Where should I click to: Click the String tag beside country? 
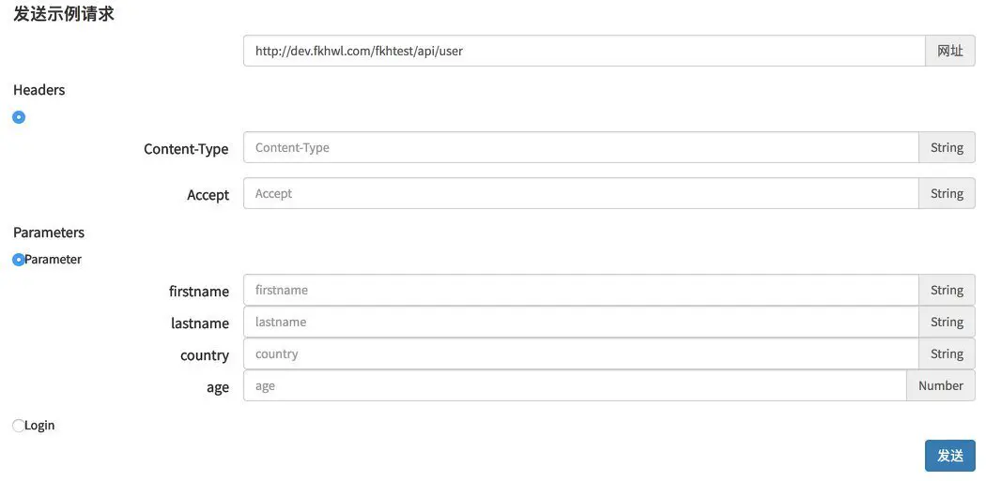947,353
